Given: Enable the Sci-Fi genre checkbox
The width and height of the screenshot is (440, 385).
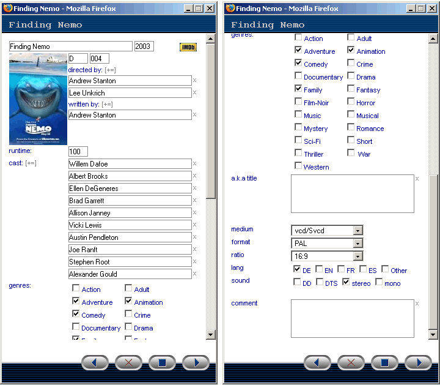Looking at the screenshot, I should pos(298,141).
